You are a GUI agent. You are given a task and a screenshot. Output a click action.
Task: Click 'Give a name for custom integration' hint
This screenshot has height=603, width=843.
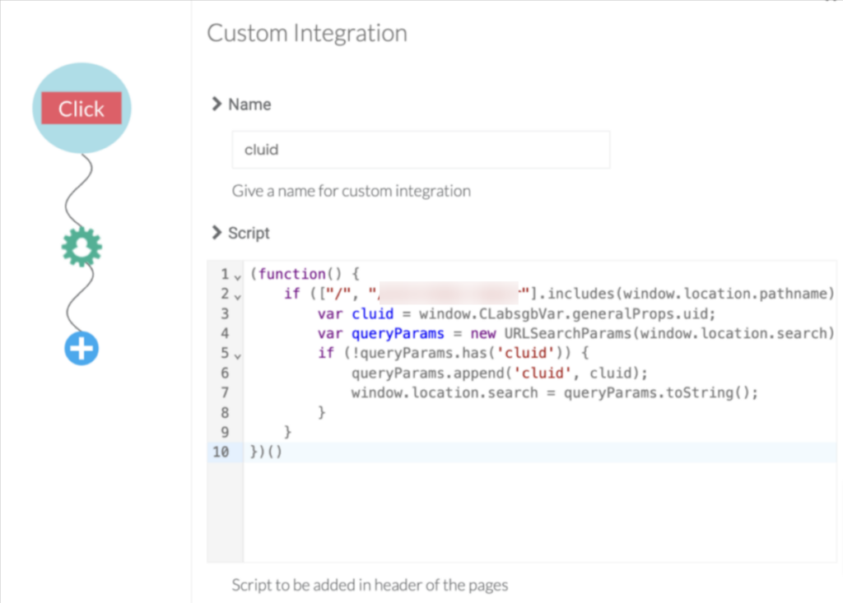click(x=351, y=191)
